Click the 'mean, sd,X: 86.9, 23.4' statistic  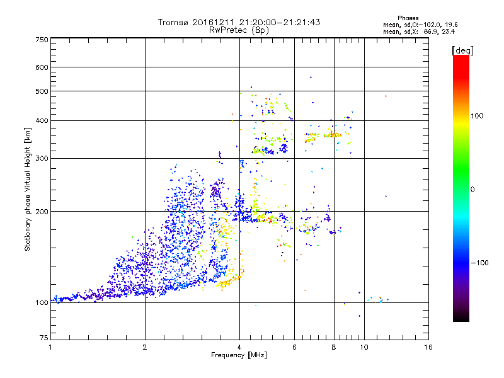tap(419, 31)
